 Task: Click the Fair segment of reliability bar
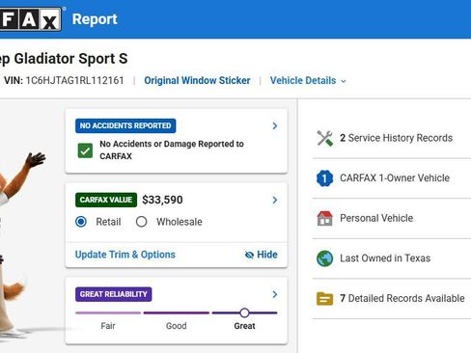[108, 312]
